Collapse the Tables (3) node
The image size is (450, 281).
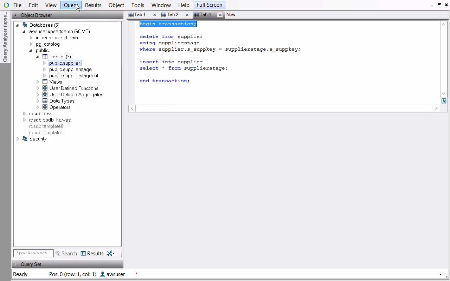coord(37,57)
